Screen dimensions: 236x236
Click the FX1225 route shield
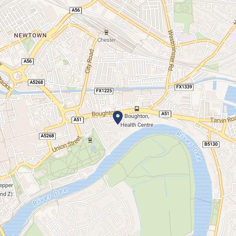tap(104, 91)
